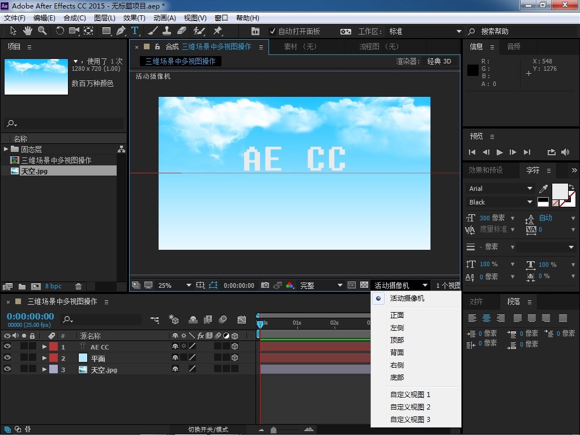Image resolution: width=580 pixels, height=435 pixels.
Task: Select the Brush tool
Action: pyautogui.click(x=153, y=31)
